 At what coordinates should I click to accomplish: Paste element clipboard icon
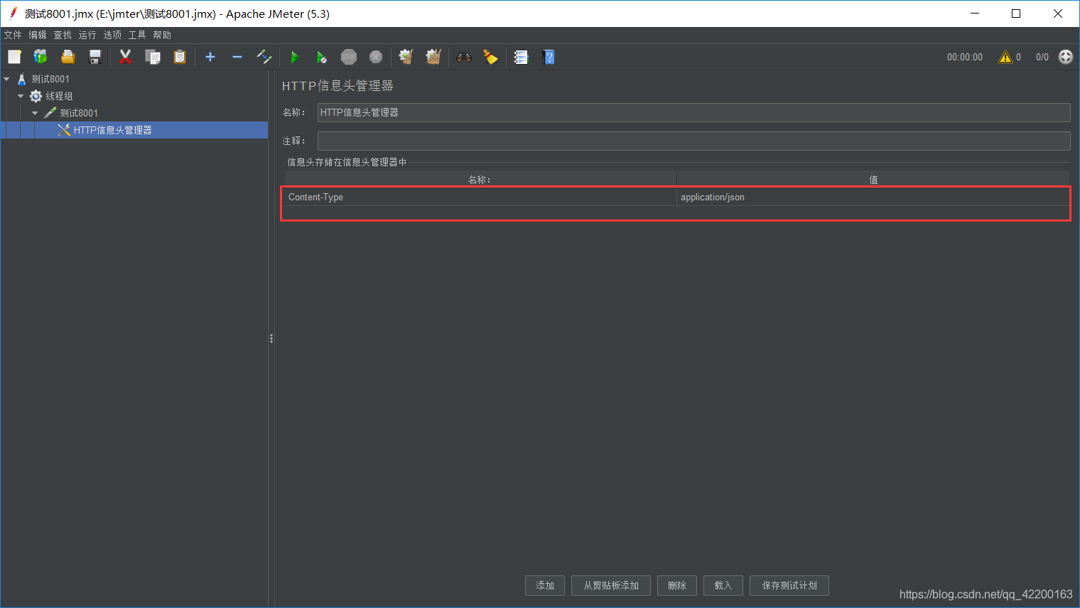[180, 57]
